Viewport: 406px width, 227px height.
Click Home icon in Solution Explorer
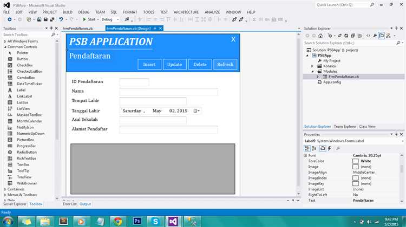tap(320, 36)
